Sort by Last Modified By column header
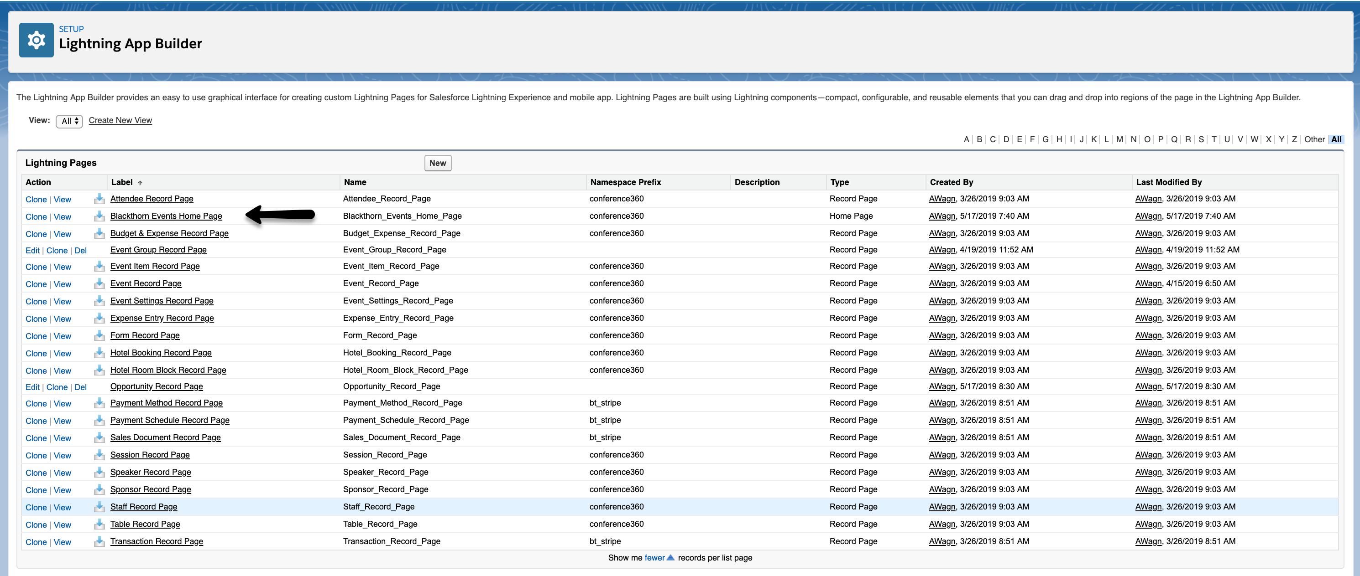This screenshot has height=576, width=1360. pos(1169,182)
